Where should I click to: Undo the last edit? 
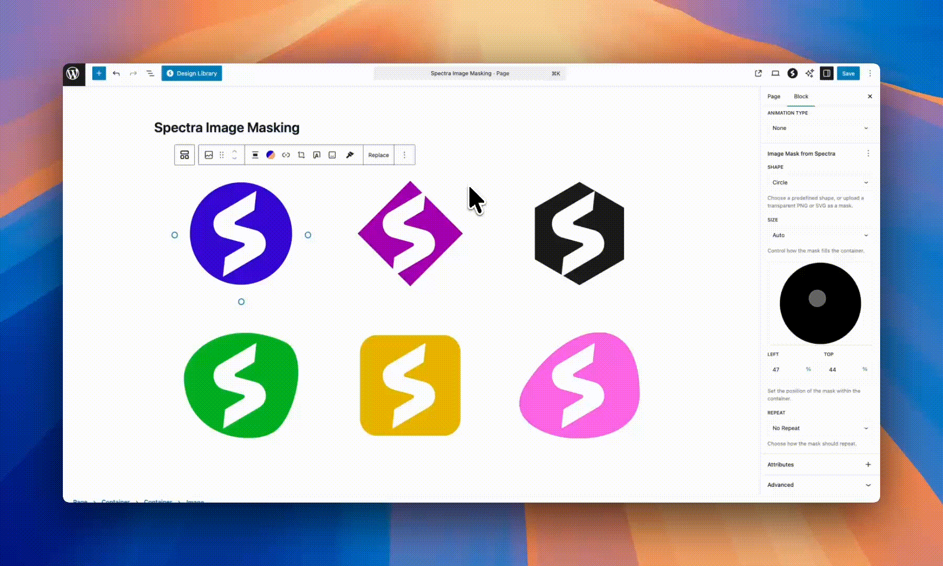pos(116,73)
